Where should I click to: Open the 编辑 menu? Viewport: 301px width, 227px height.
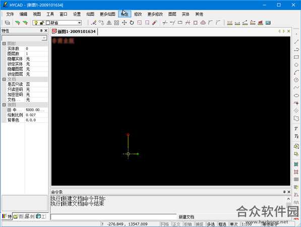pyautogui.click(x=23, y=14)
